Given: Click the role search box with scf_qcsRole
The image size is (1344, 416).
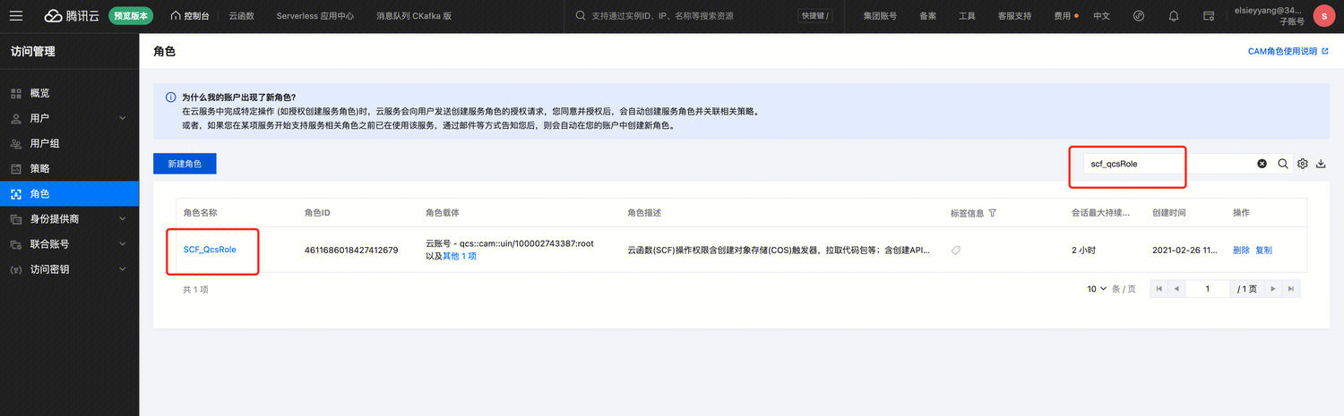Looking at the screenshot, I should [x=1167, y=164].
